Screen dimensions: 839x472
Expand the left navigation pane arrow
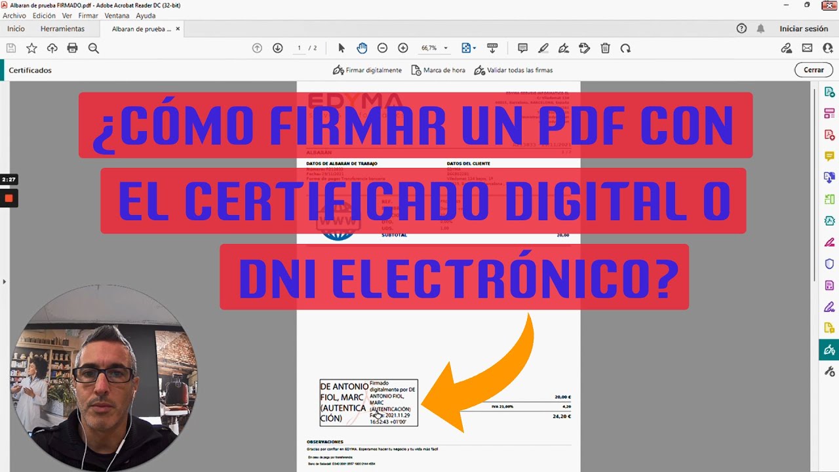(x=4, y=281)
